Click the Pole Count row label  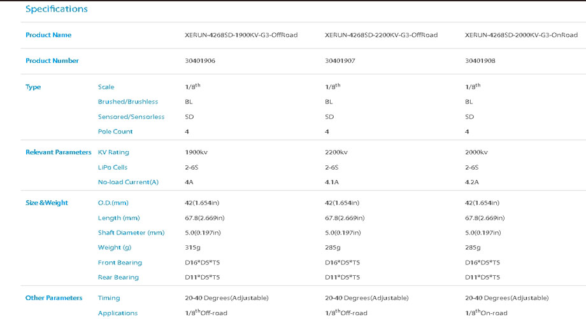115,132
